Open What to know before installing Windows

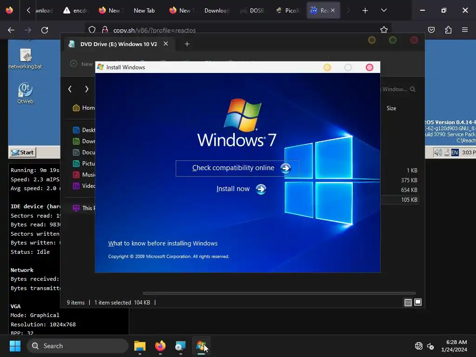click(163, 243)
